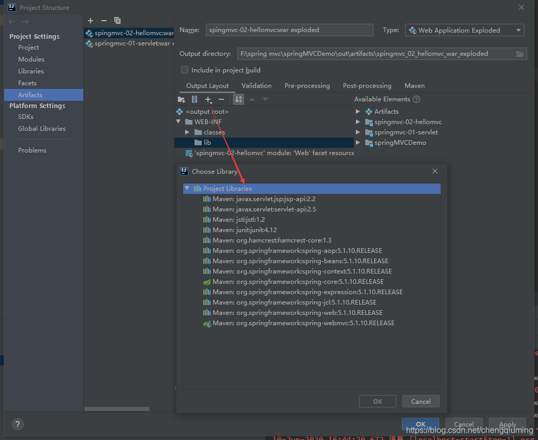Collapse the WEB-INF folder

(178, 122)
